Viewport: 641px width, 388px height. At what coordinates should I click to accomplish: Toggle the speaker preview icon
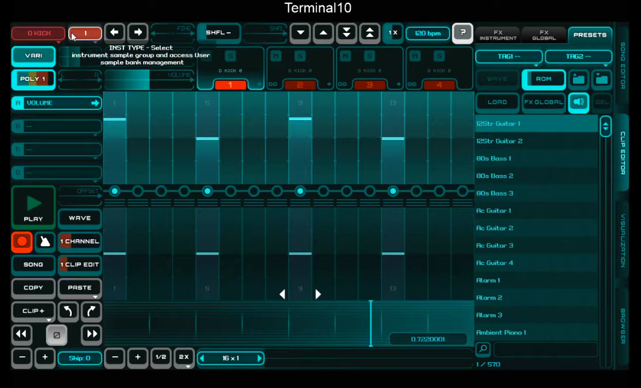coord(579,102)
